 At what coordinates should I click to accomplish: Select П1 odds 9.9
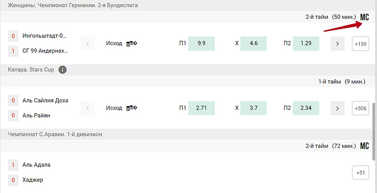[x=202, y=44]
